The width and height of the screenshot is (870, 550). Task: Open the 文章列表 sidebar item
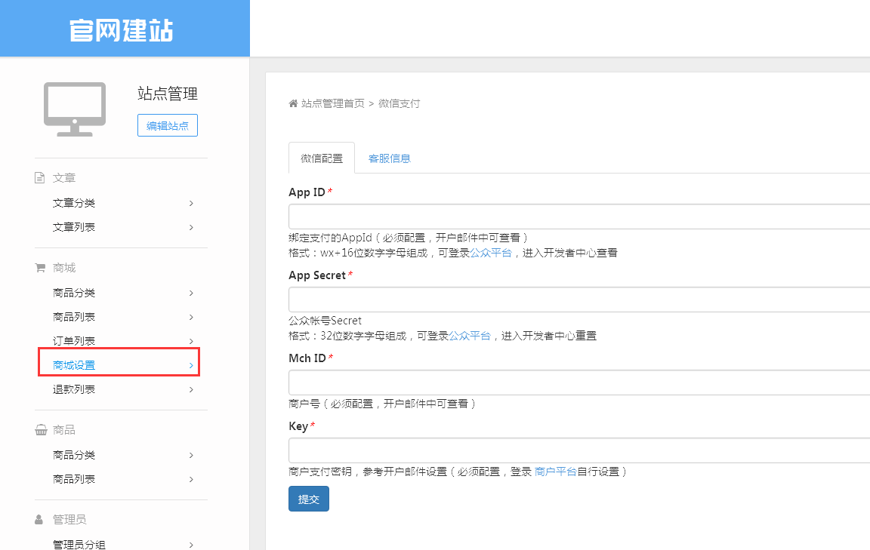(x=74, y=227)
